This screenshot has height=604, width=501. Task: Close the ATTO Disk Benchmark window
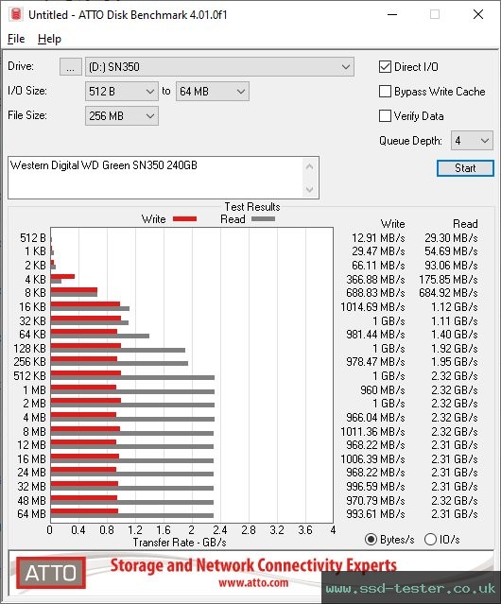coord(478,14)
